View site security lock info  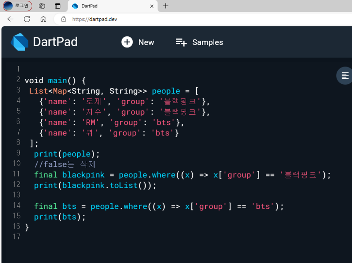click(x=64, y=19)
